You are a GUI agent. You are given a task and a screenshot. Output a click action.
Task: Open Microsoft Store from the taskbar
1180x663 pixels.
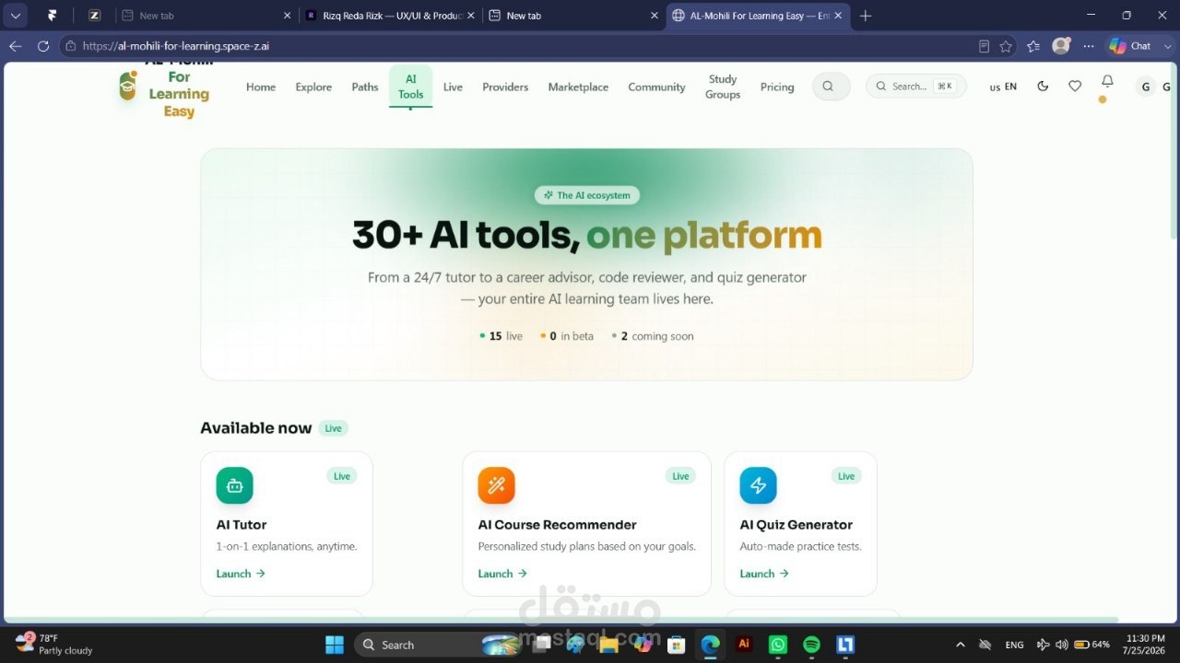[x=676, y=645]
